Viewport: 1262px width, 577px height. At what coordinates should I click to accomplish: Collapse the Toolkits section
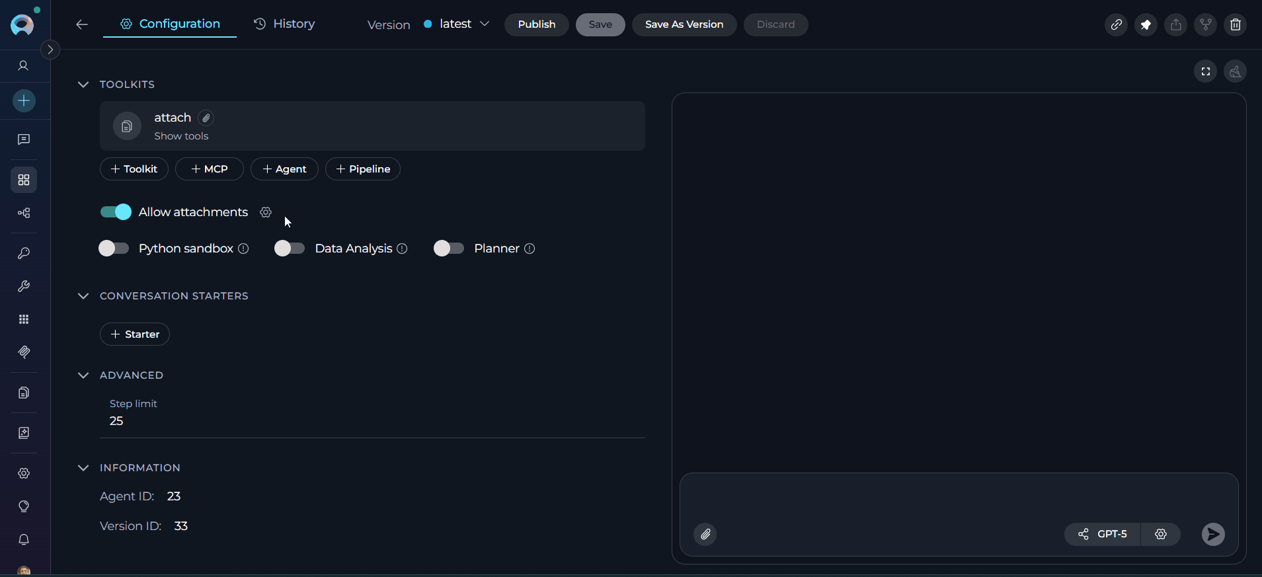click(83, 85)
